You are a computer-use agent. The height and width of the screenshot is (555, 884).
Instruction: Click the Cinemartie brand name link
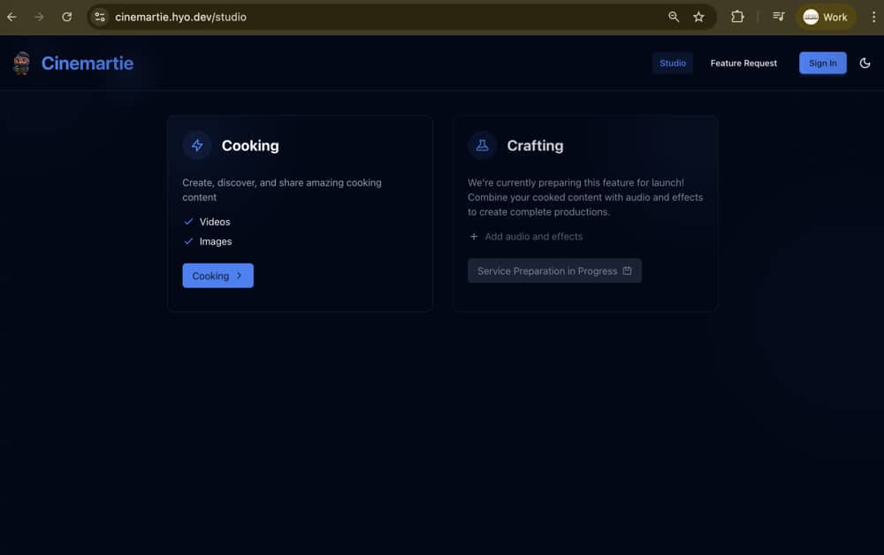point(88,63)
